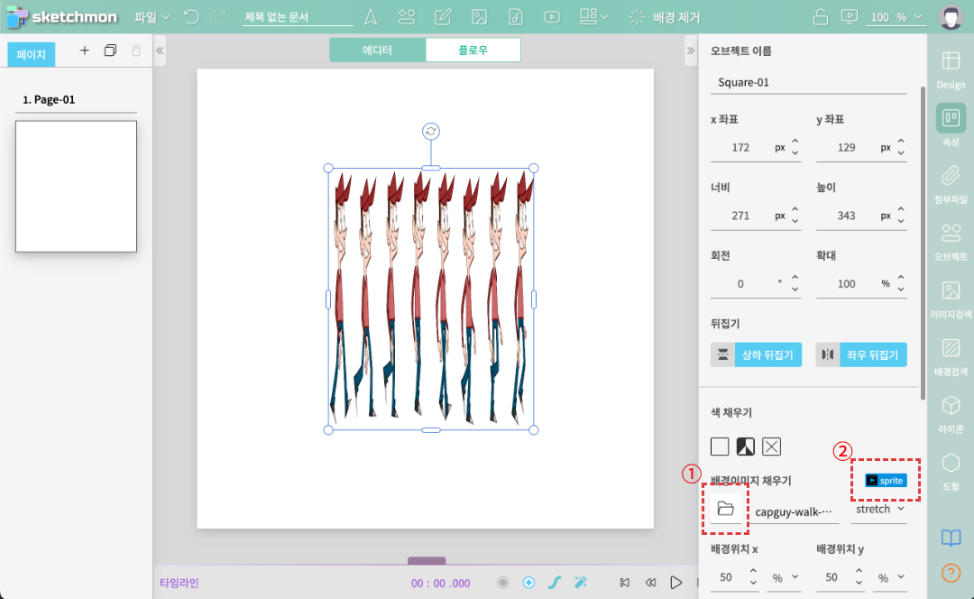Image resolution: width=974 pixels, height=599 pixels.
Task: Add a new page
Action: click(85, 51)
